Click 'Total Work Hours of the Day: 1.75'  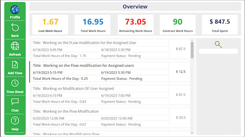click(x=59, y=56)
